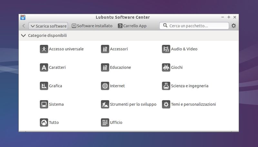258x147 pixels.
Task: Click the Sistema label
Action: click(x=56, y=104)
